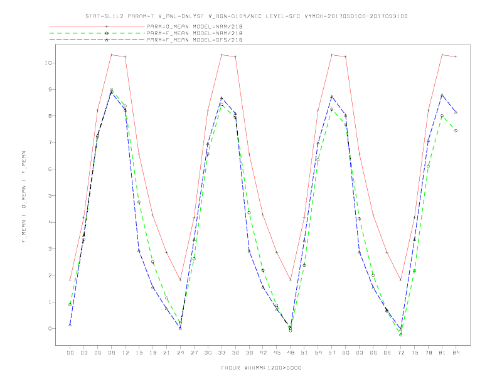Click the circle marker on the green legend line
497x384 pixels.
(x=107, y=33)
